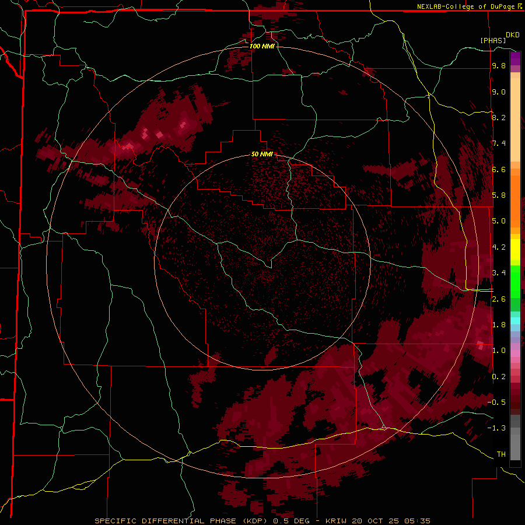This screenshot has height=525, width=525.
Task: Click the 9.0 legend value
Action: [x=499, y=92]
